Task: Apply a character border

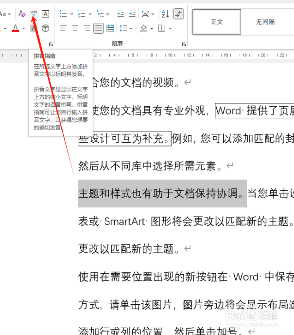Action: click(x=45, y=14)
